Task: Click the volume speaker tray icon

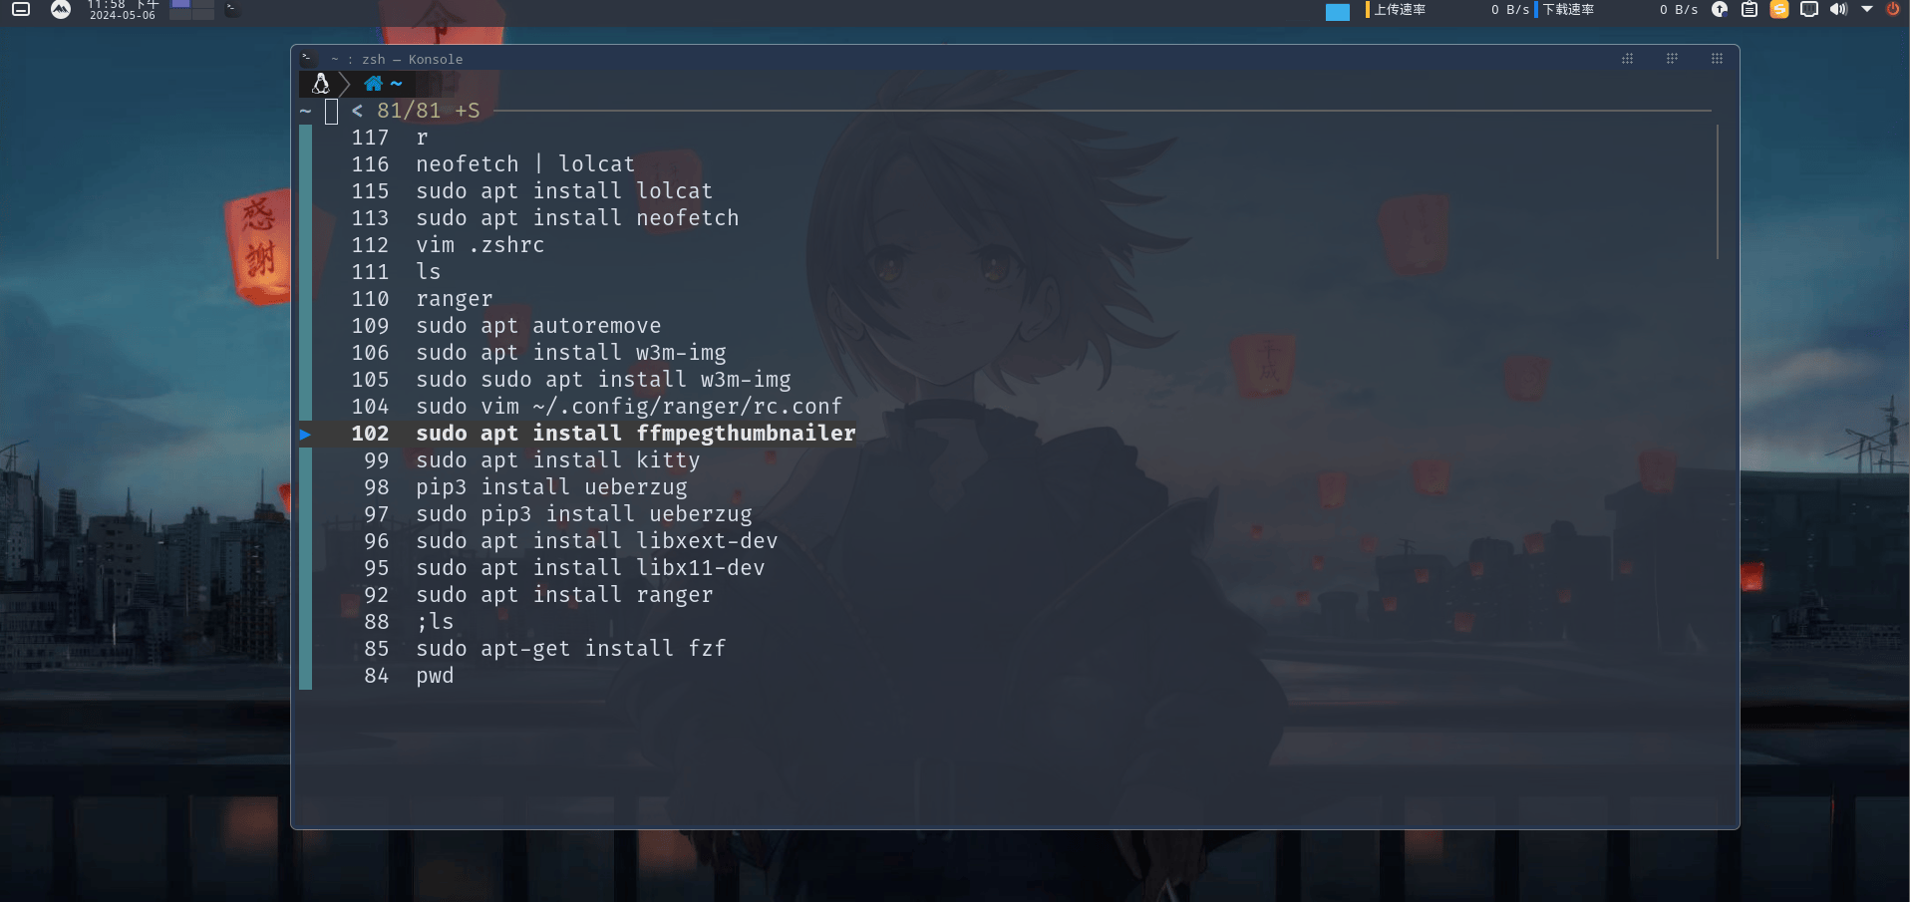Action: [x=1838, y=10]
